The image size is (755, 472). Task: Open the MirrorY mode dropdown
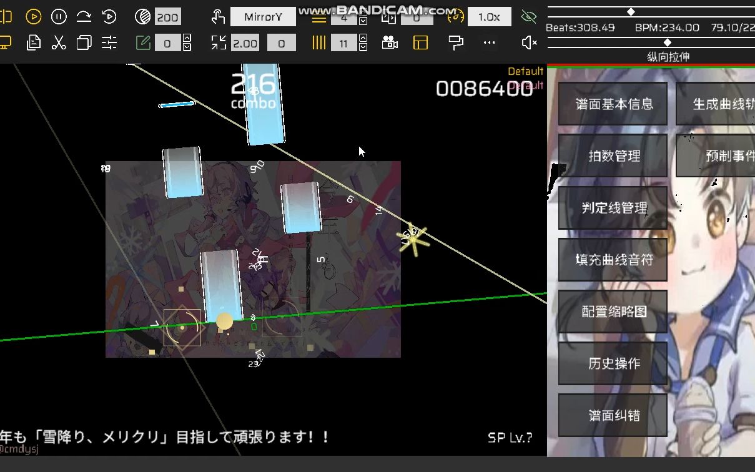[x=263, y=17]
